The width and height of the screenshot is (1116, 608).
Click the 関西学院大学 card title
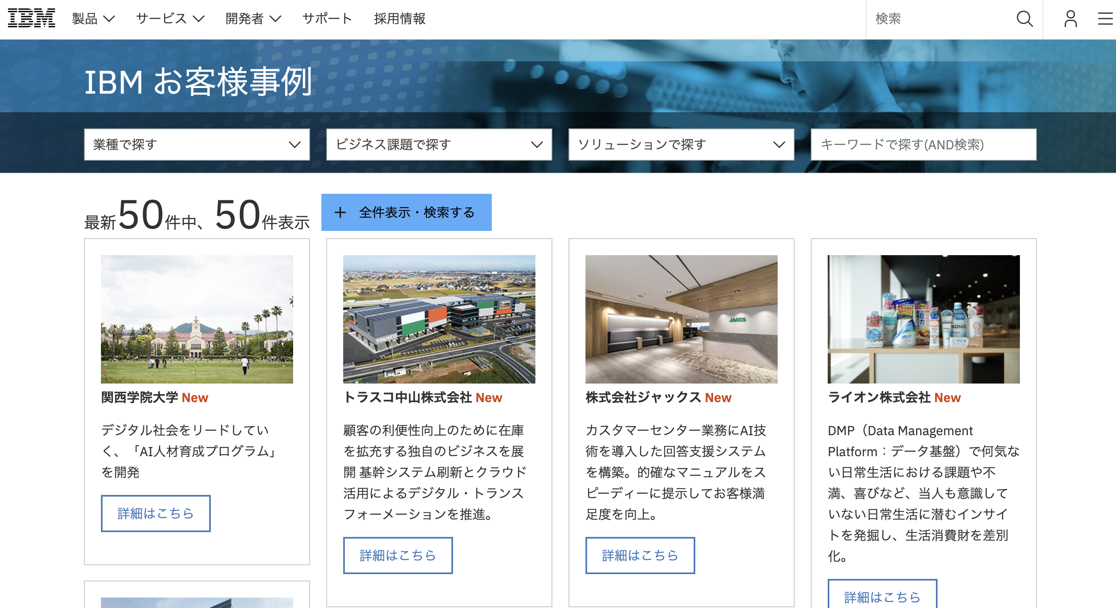click(x=140, y=397)
